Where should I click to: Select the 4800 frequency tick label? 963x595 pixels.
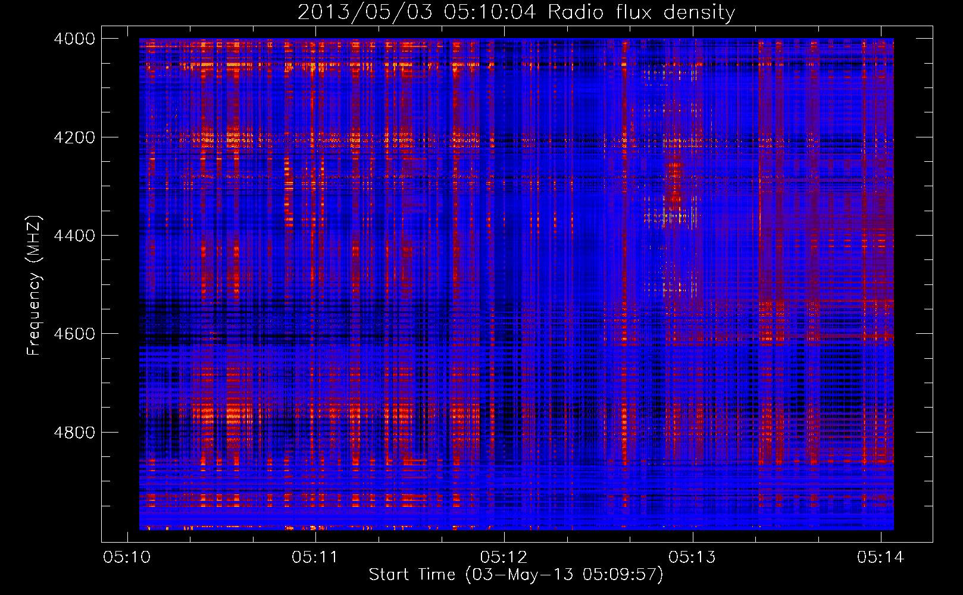pyautogui.click(x=74, y=432)
